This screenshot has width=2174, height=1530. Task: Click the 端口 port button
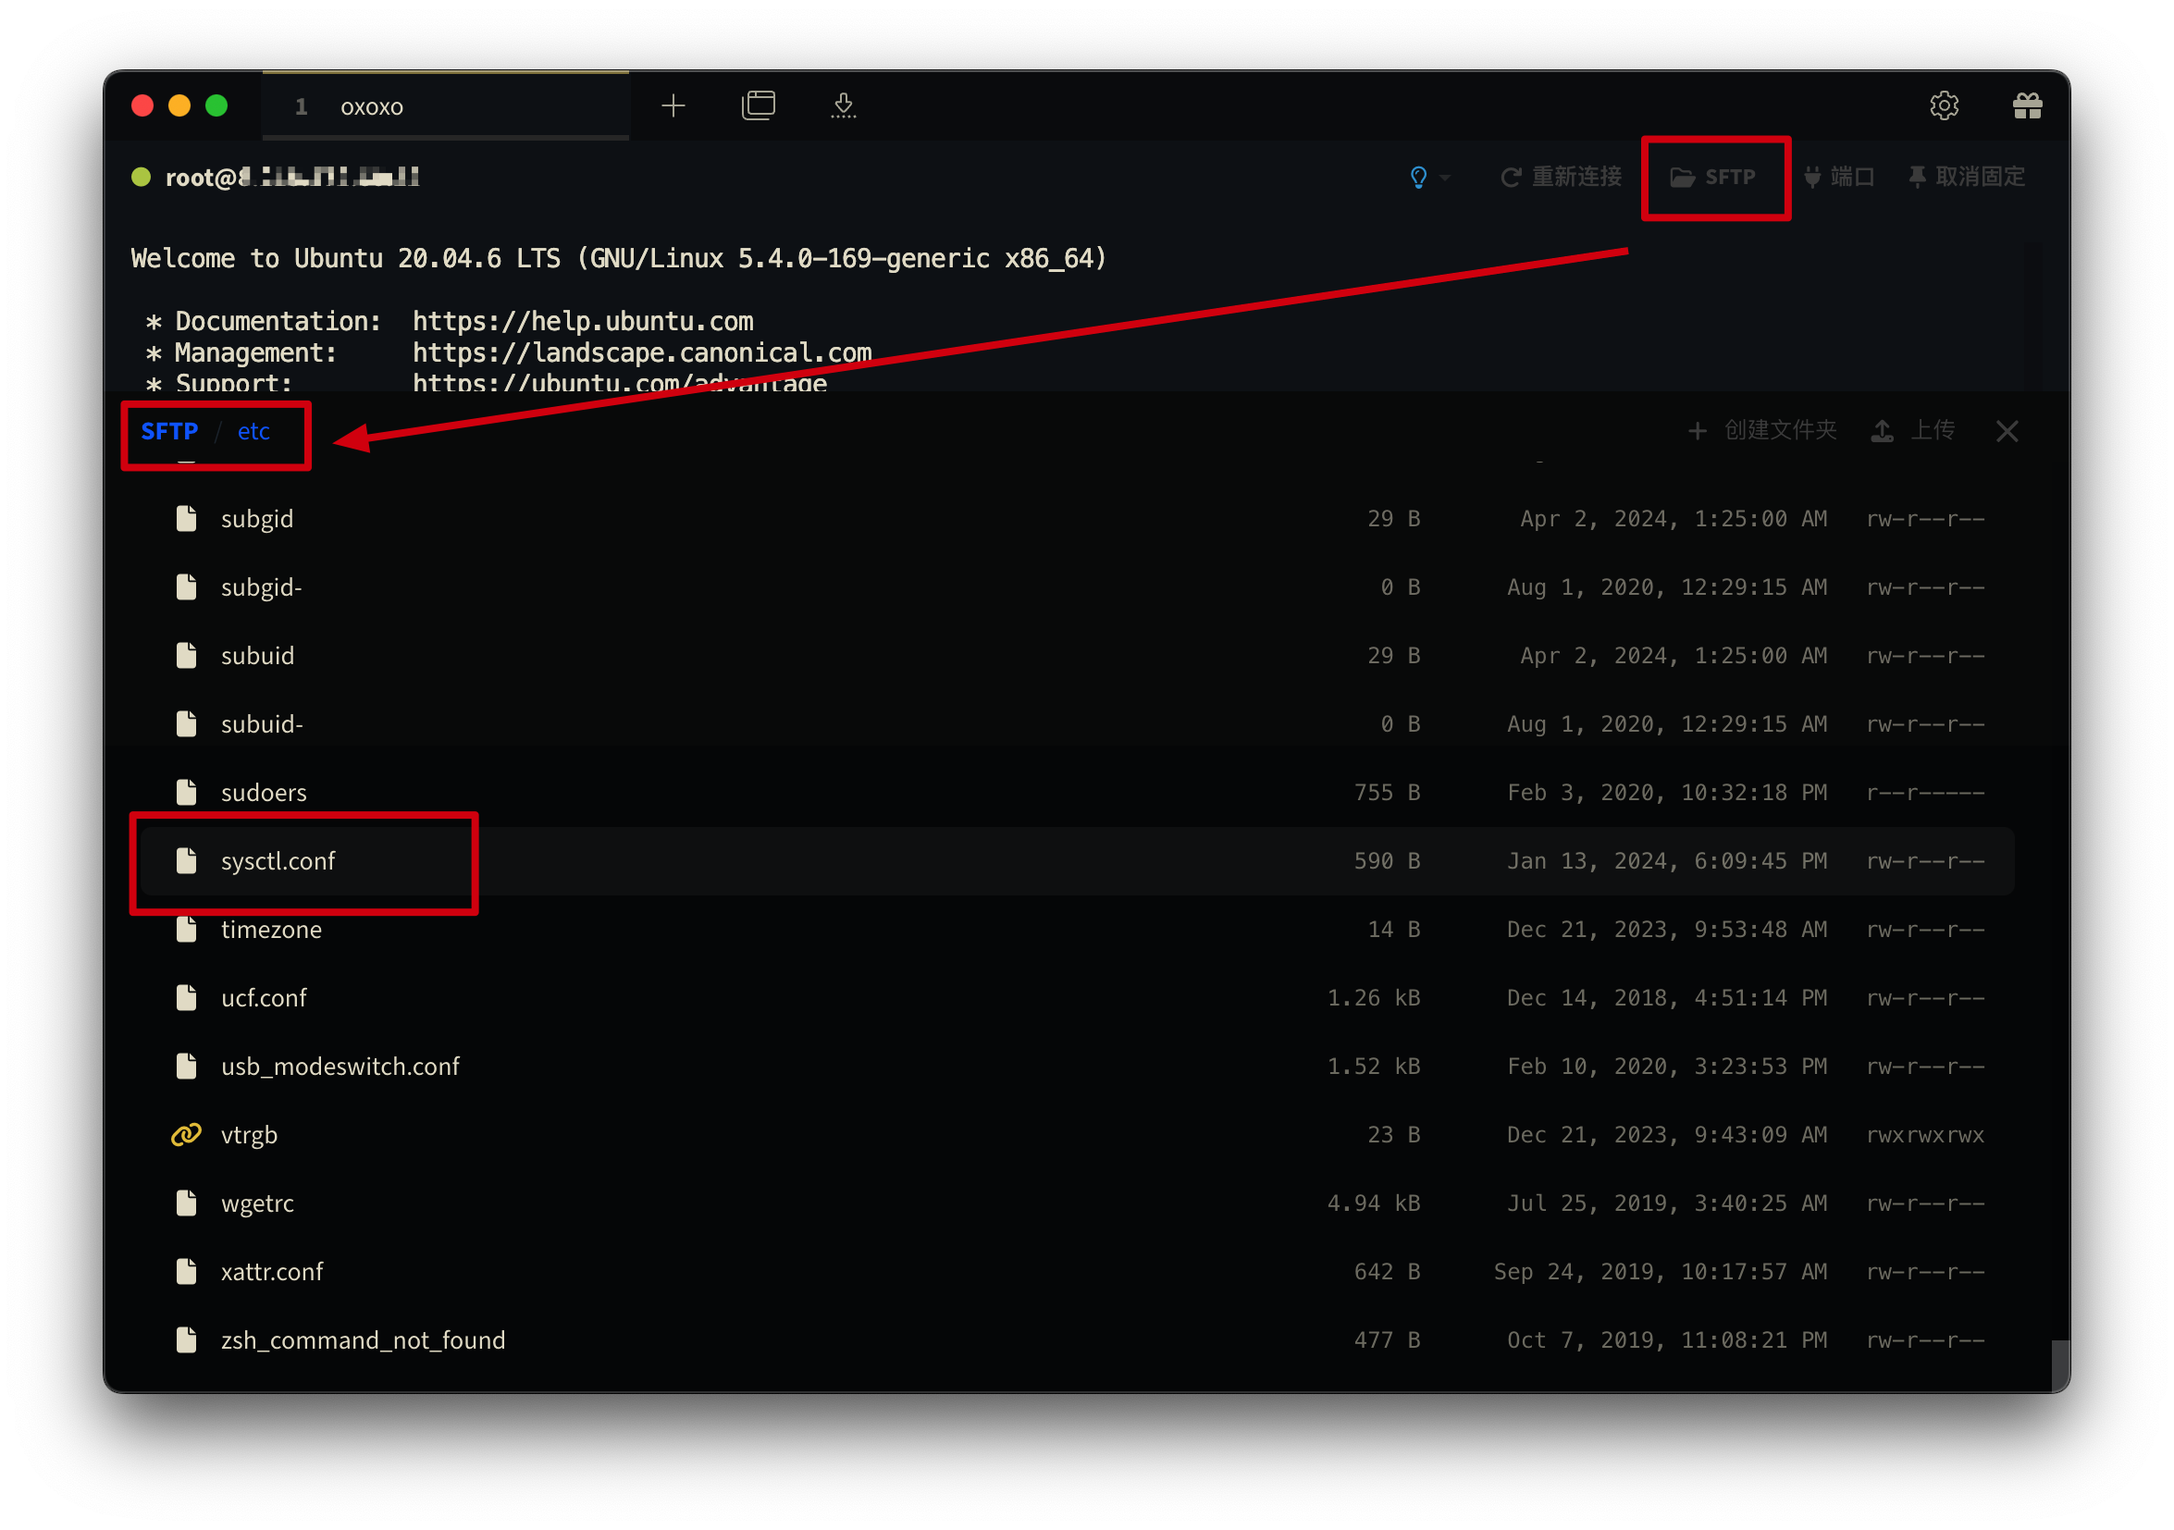[1839, 177]
